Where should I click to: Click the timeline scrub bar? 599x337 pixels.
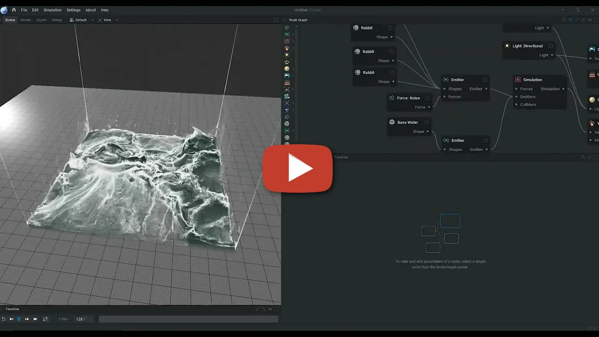point(189,319)
